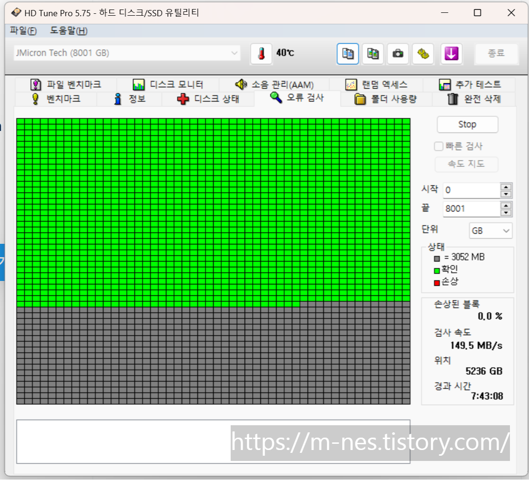Open 파일 menu
This screenshot has width=529, height=480.
[23, 30]
